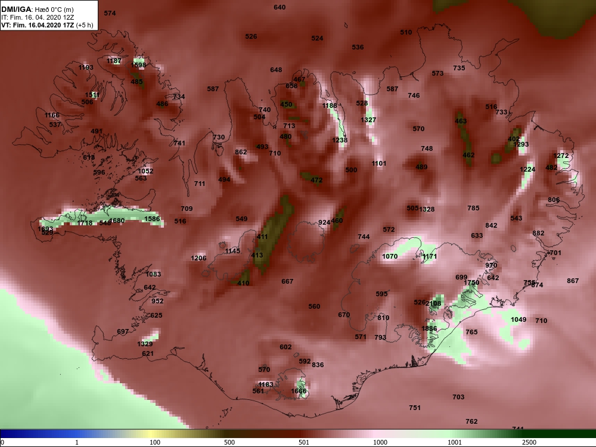The image size is (596, 447).
Task: Click the map value '862'
Action: tap(241, 152)
